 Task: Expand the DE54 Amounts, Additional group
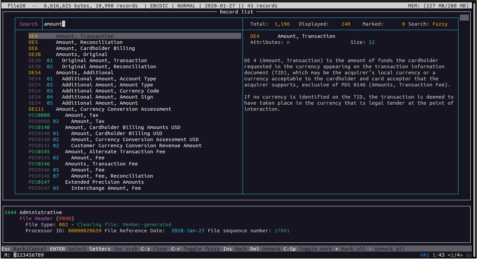(84, 73)
